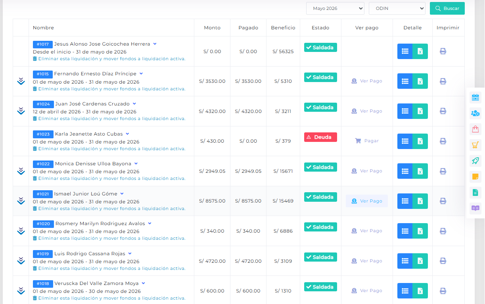Click Ver Pago for Veruscka Del Valle Zamora

367,291
